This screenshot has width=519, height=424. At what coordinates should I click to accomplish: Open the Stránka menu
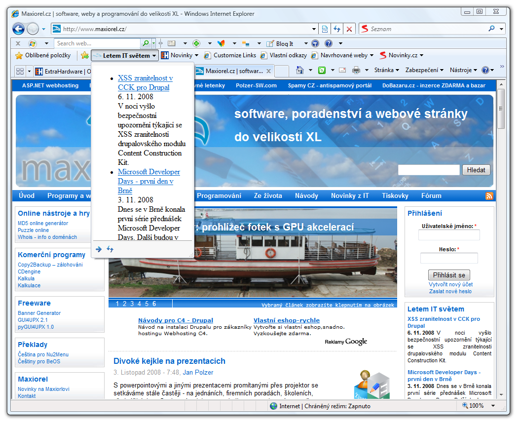[x=387, y=70]
